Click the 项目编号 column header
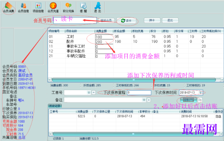Viewport: 224px width, 141px height. click(57, 31)
